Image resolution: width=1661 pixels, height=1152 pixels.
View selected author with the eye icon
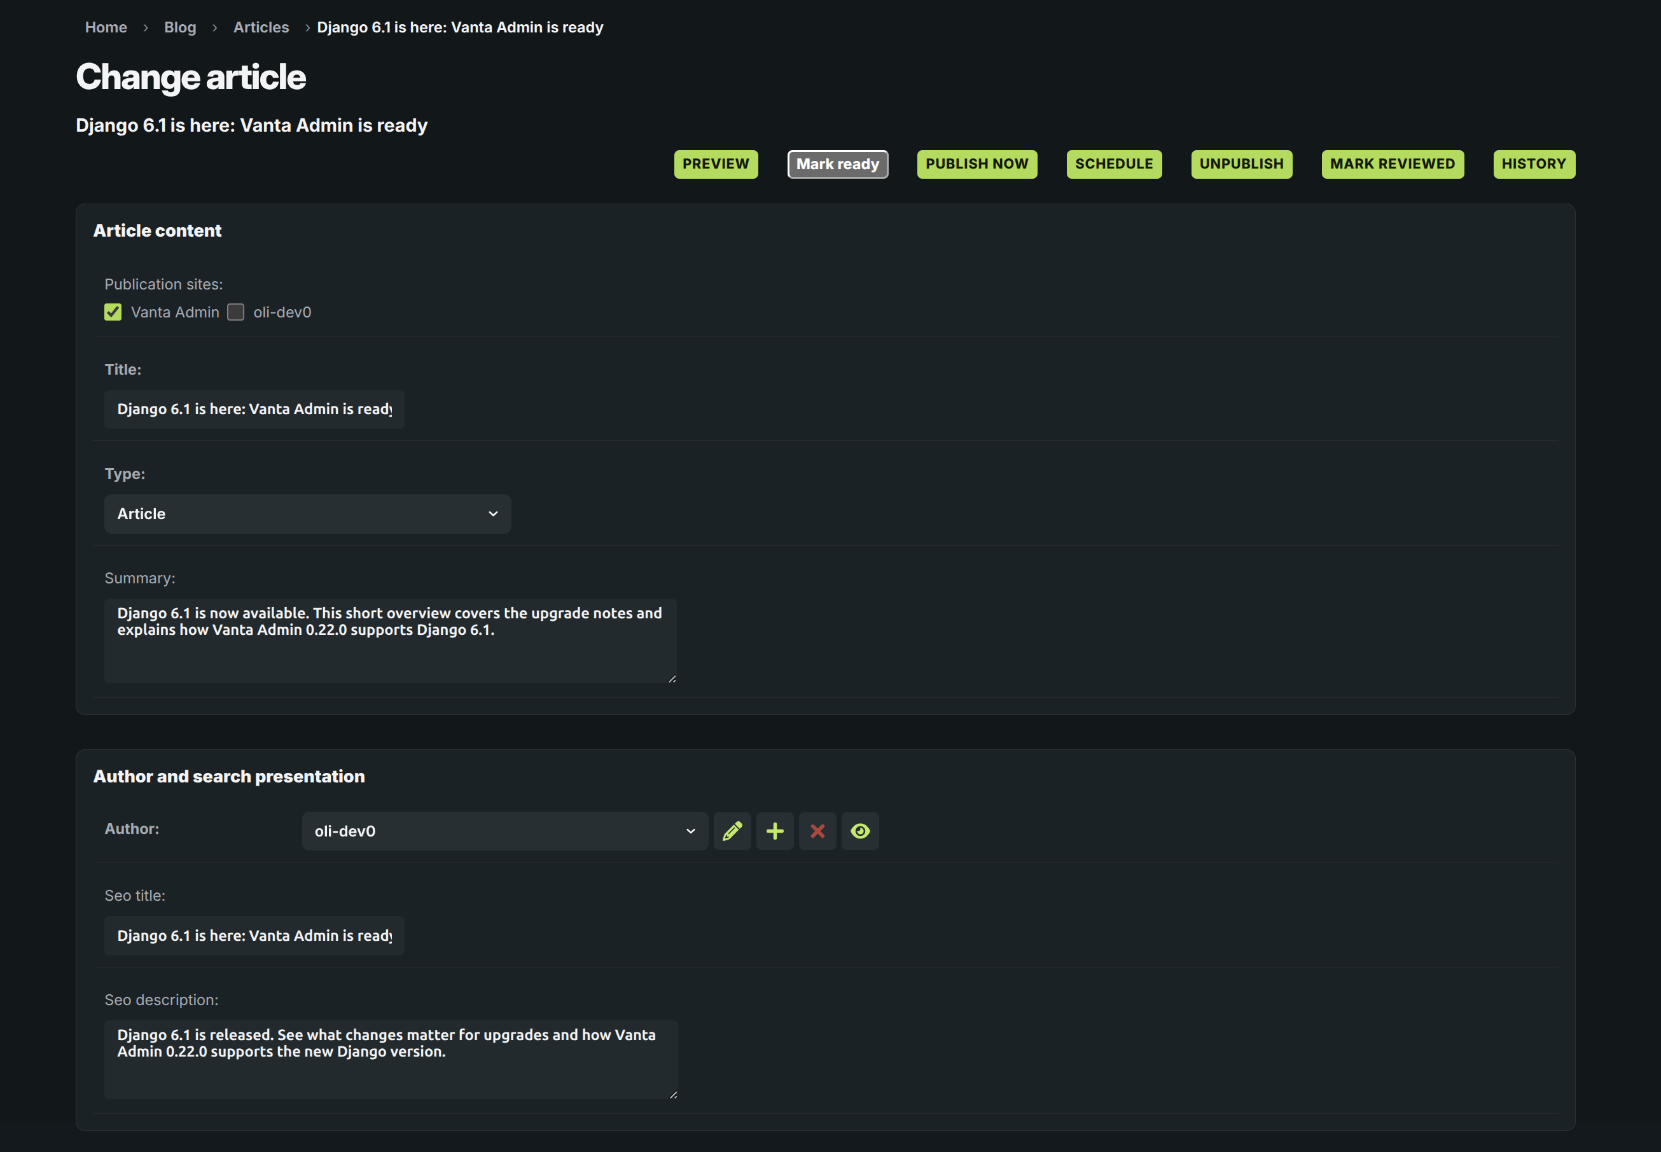(859, 831)
